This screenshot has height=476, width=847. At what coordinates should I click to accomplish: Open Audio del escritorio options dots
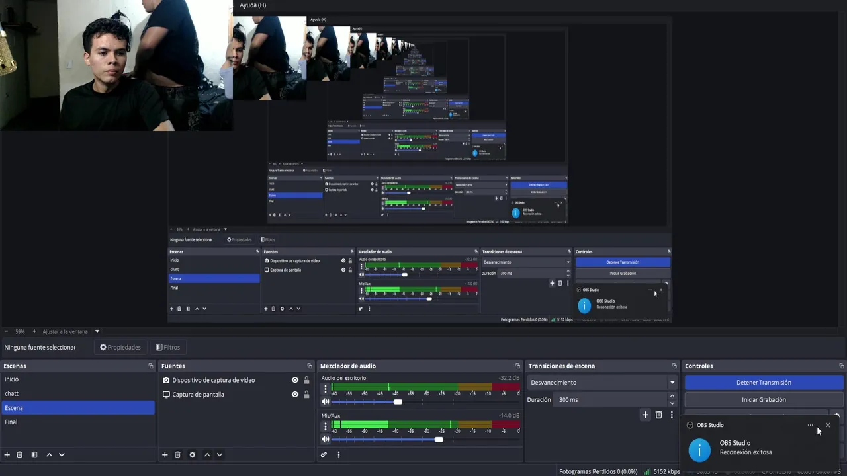coord(325,389)
